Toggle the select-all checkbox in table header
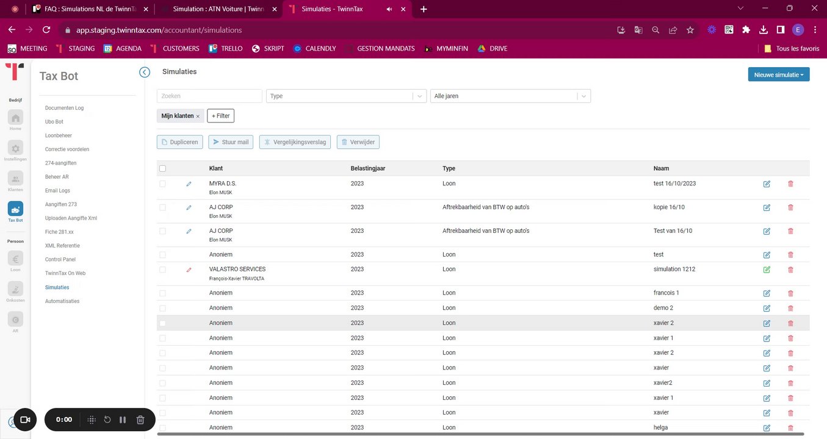This screenshot has width=827, height=439. pyautogui.click(x=162, y=169)
